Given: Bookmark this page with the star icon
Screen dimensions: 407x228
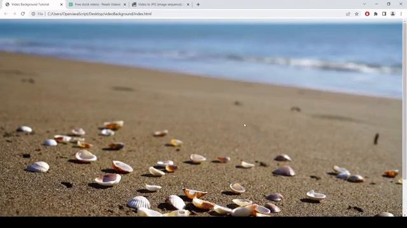Looking at the screenshot, I should coord(357,14).
